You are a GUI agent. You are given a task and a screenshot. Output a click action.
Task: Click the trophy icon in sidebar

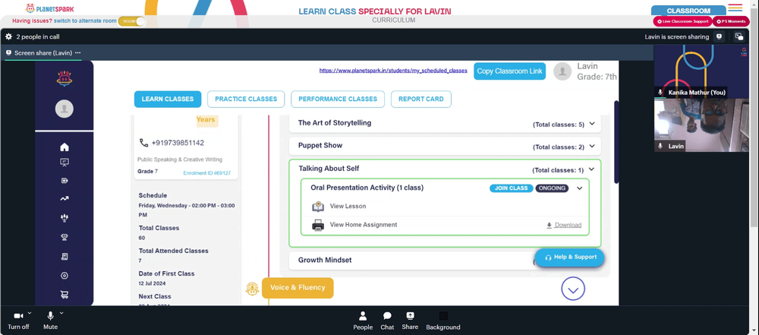tap(65, 237)
